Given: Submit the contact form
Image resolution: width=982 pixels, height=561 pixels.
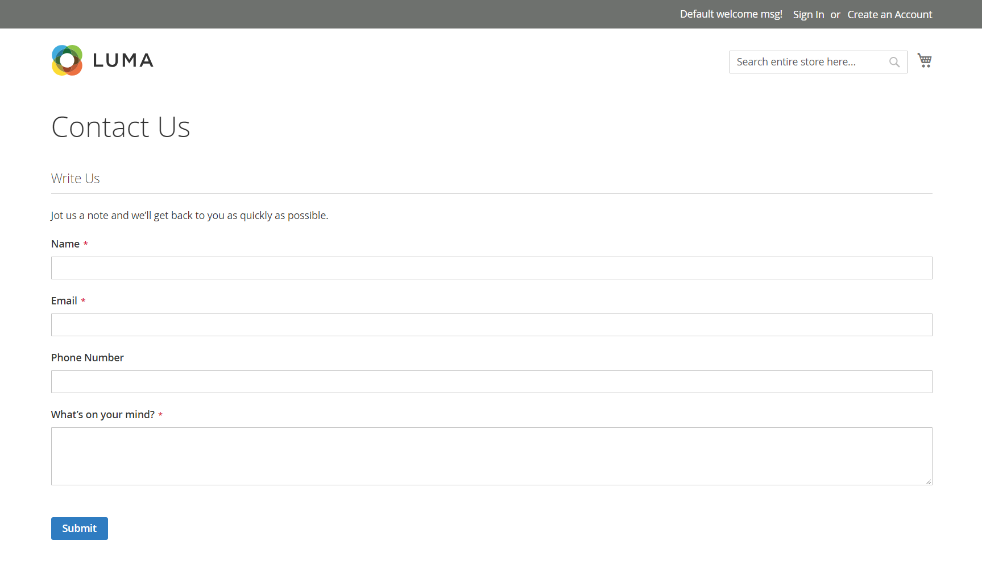Looking at the screenshot, I should point(80,529).
